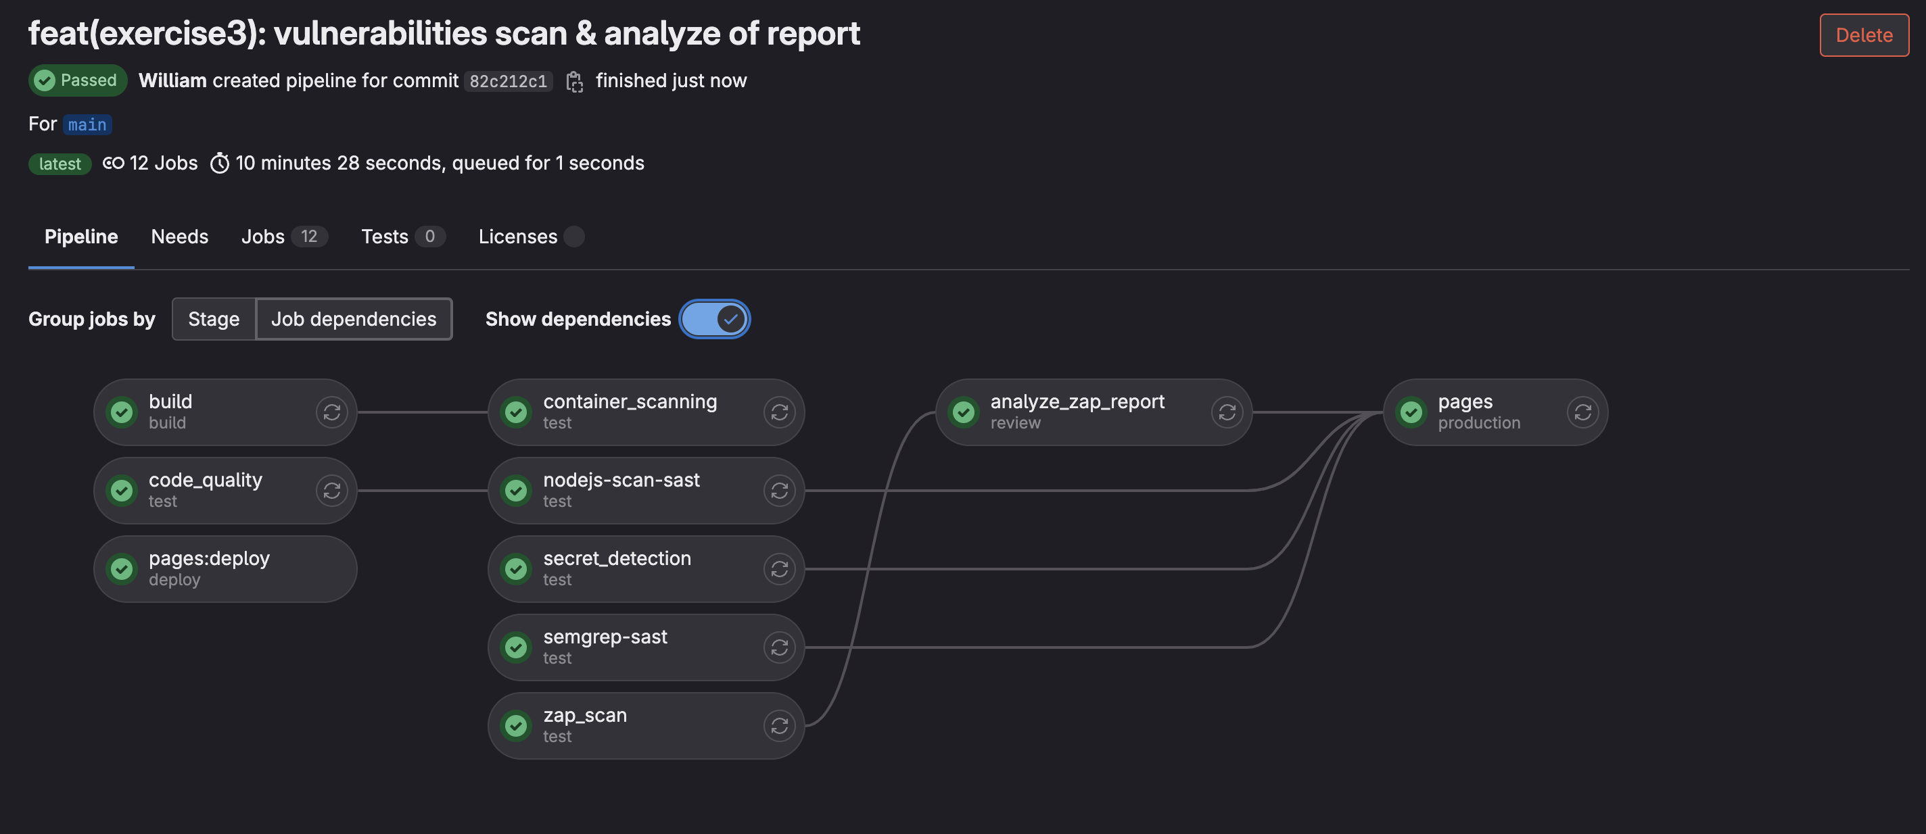1926x834 pixels.
Task: Switch to the Pipeline tab
Action: 82,237
